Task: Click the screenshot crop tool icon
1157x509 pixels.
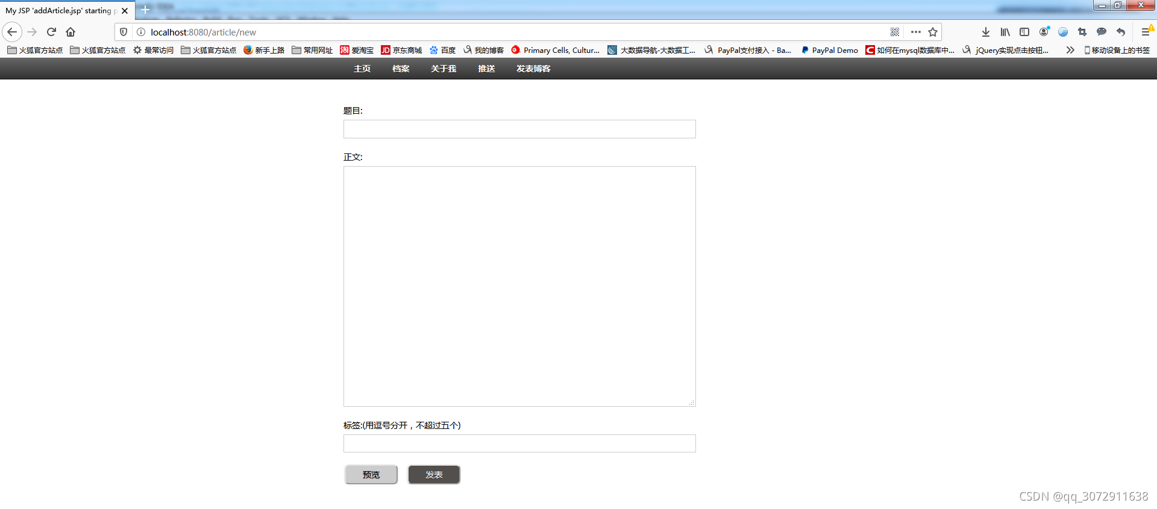Action: click(x=1082, y=32)
